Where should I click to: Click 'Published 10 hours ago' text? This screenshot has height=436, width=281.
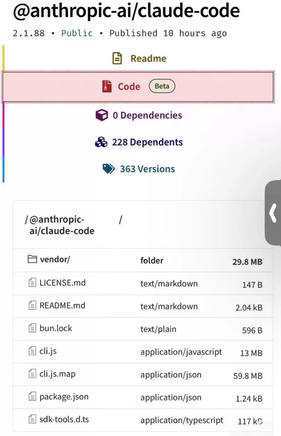pos(168,33)
